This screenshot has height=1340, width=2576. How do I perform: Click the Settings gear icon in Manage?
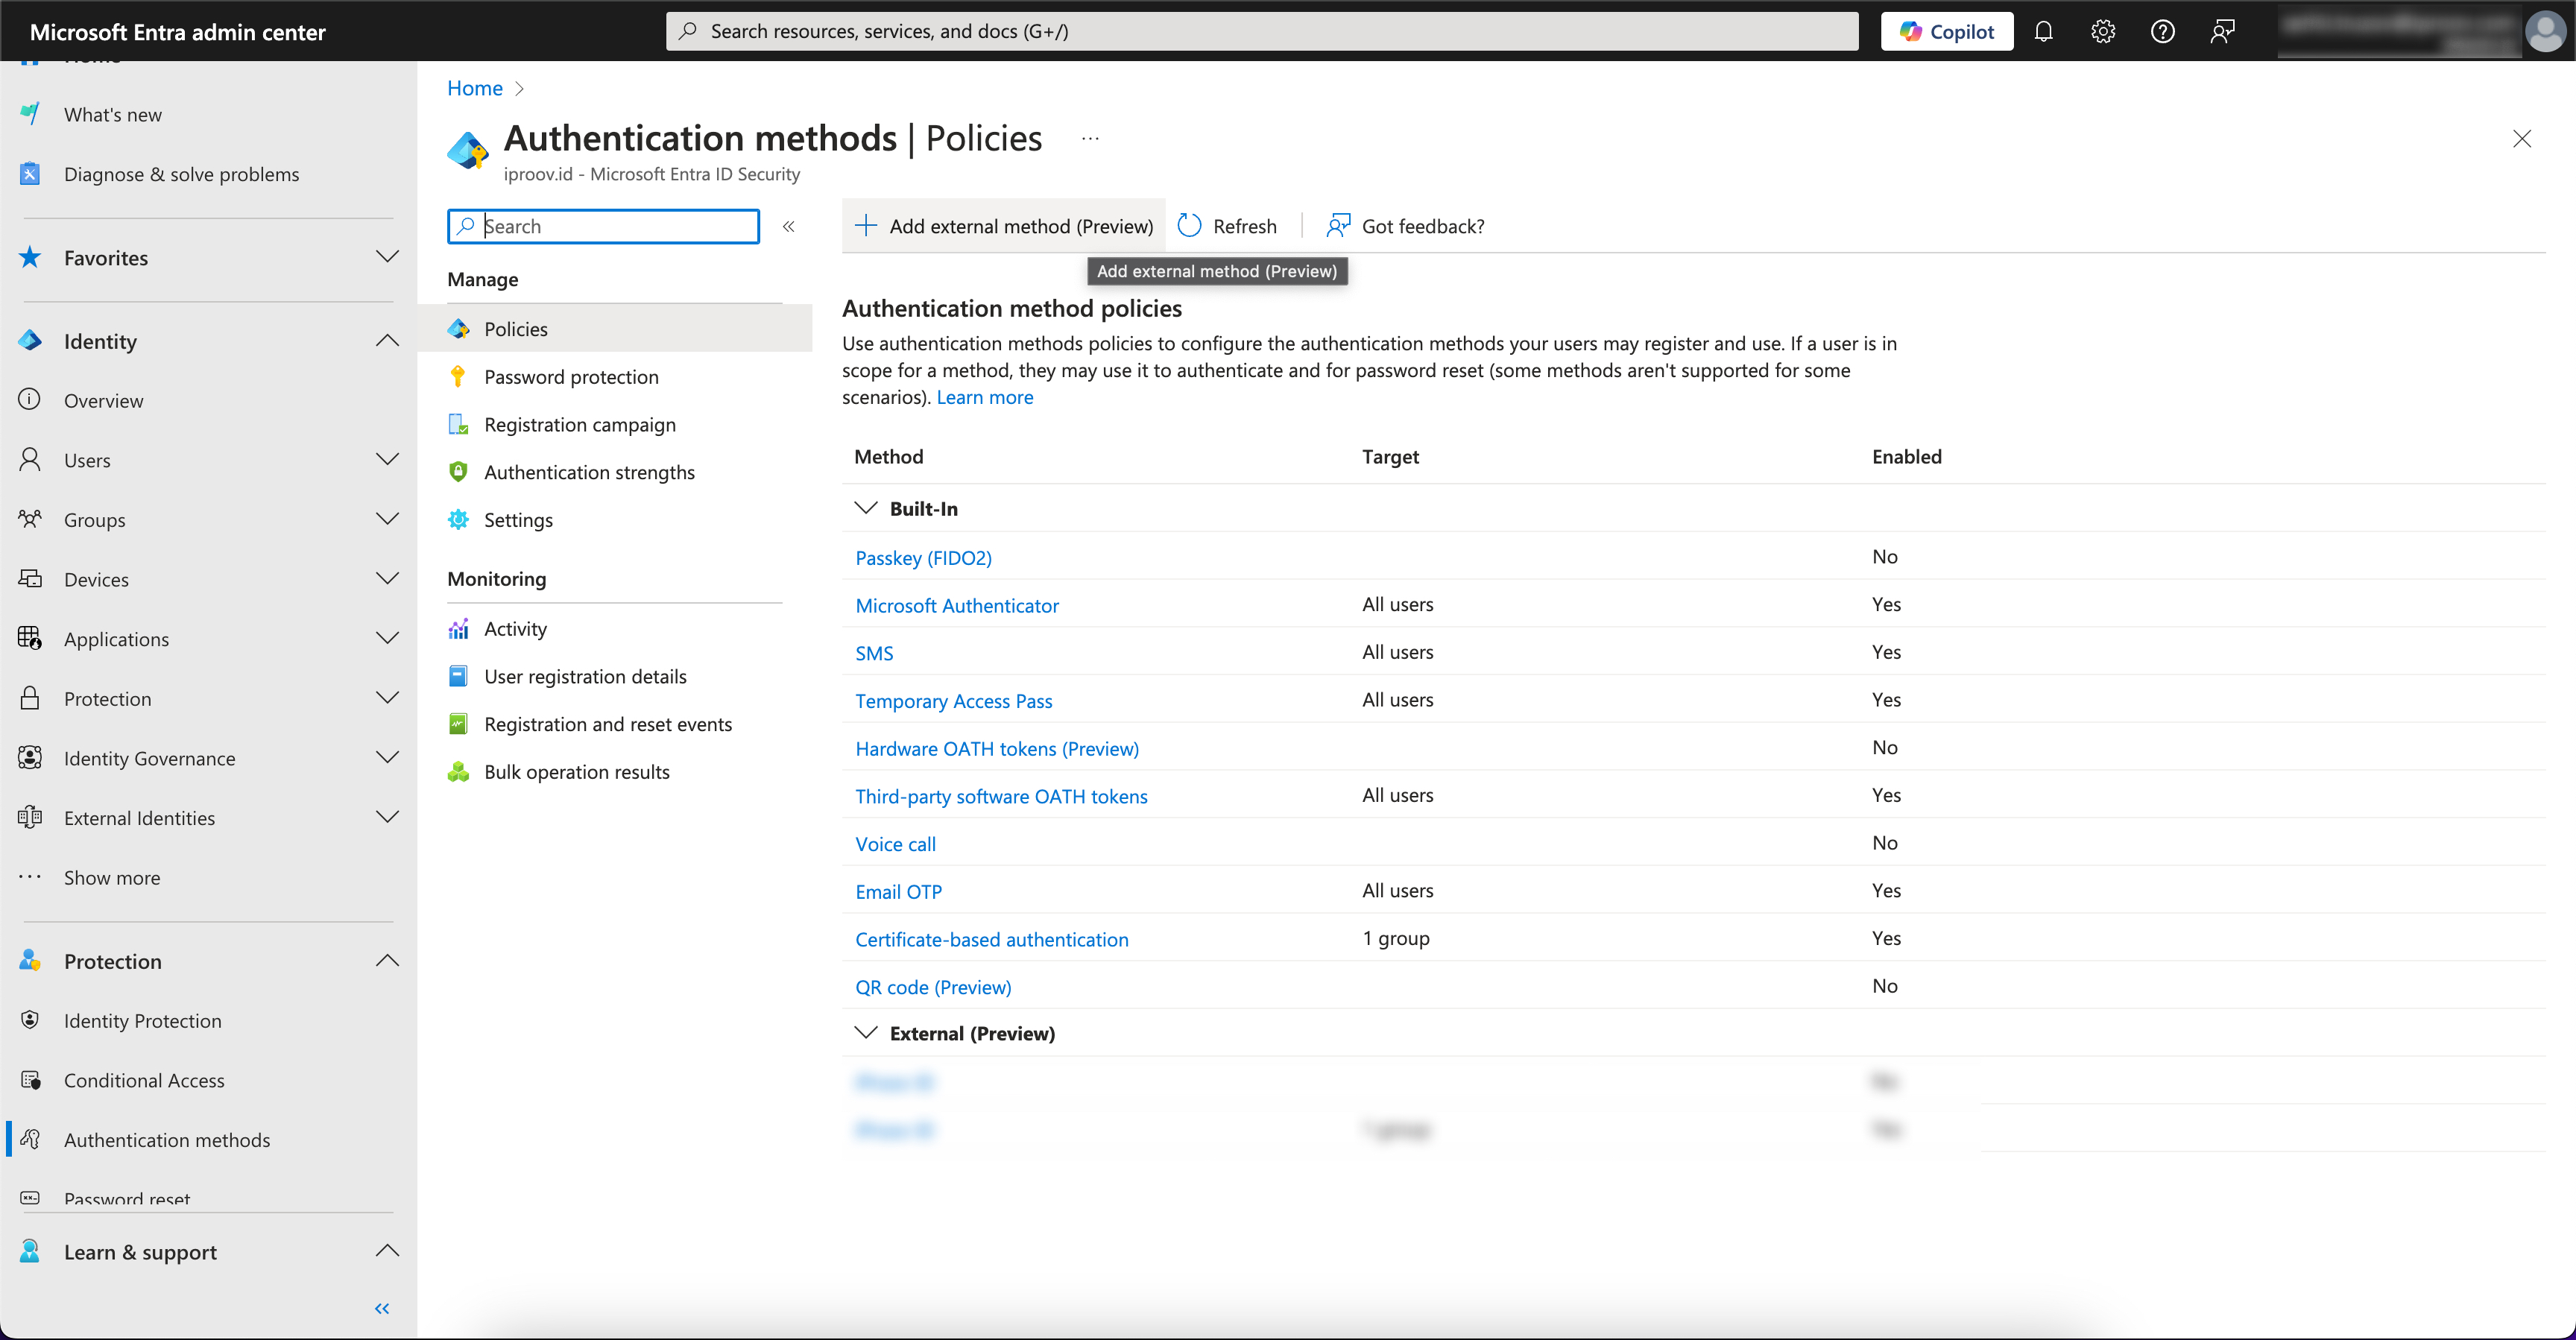458,519
